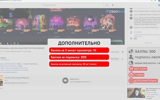Screen dimensions: 160x100
Task: Click the R1zero chat avatar
Action: (131, 18)
